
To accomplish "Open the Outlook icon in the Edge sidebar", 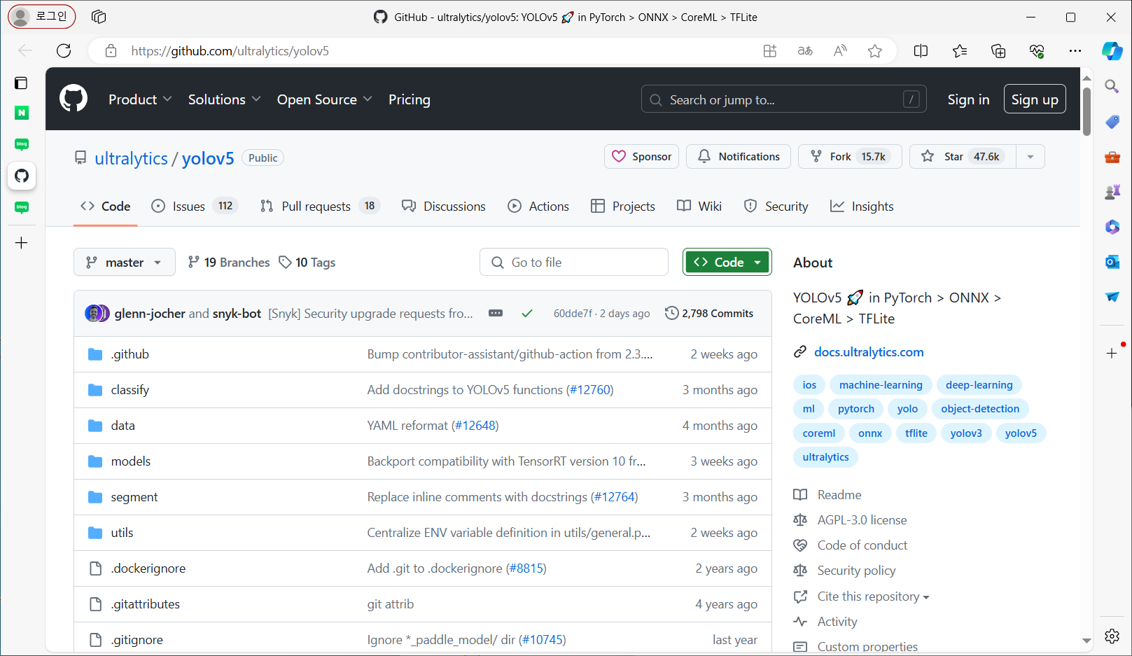I will (x=1112, y=262).
